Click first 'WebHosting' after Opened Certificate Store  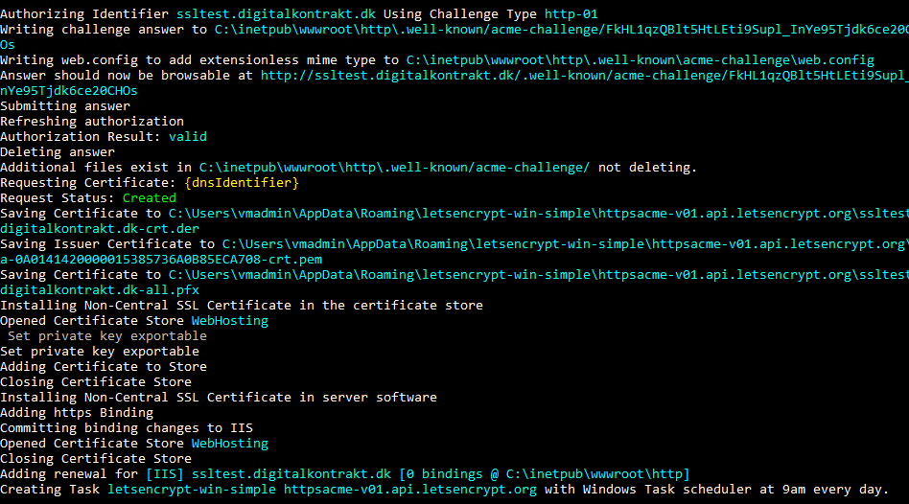(x=230, y=321)
